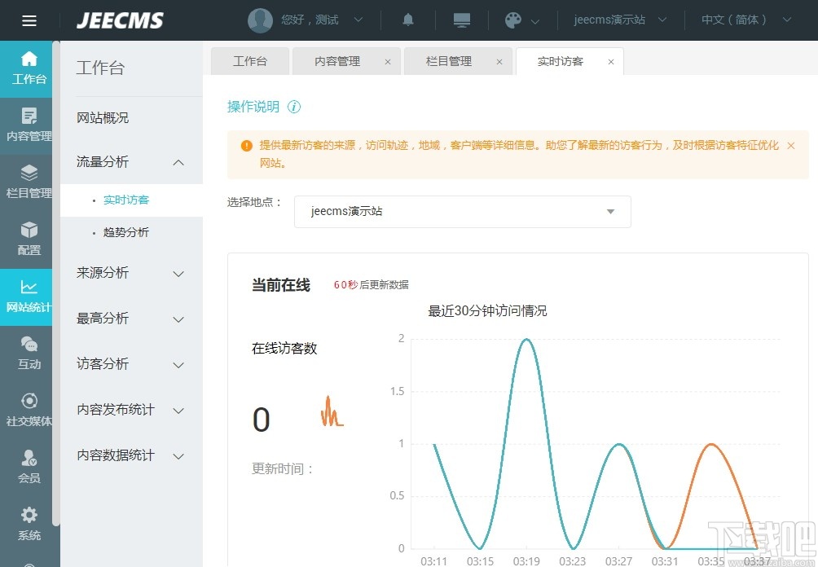818x567 pixels.
Task: Close the 实时访客 tab
Action: click(x=610, y=60)
